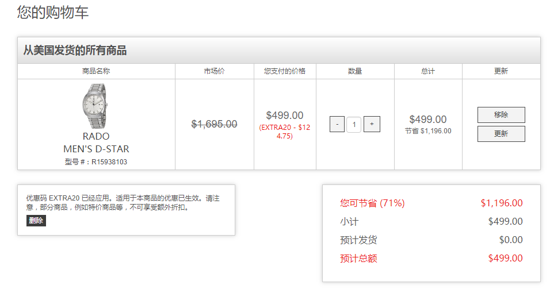Increase quantity with the plus button
Screen dimensions: 550x308
(372, 124)
